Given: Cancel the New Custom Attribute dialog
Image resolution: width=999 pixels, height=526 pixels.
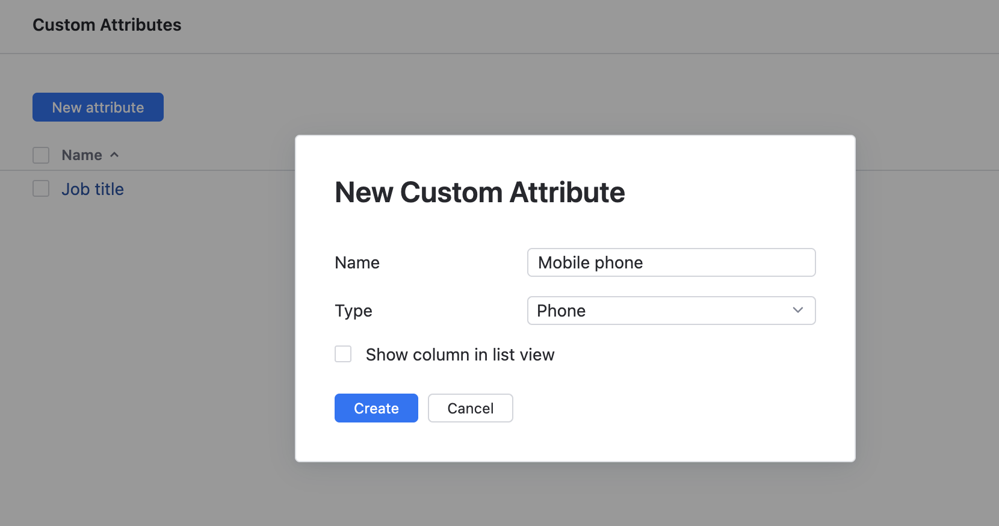Looking at the screenshot, I should (x=470, y=408).
